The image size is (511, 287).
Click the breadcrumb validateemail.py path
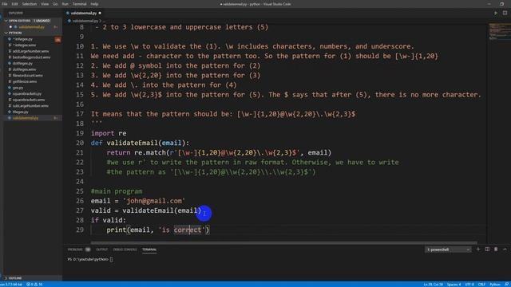(85, 21)
